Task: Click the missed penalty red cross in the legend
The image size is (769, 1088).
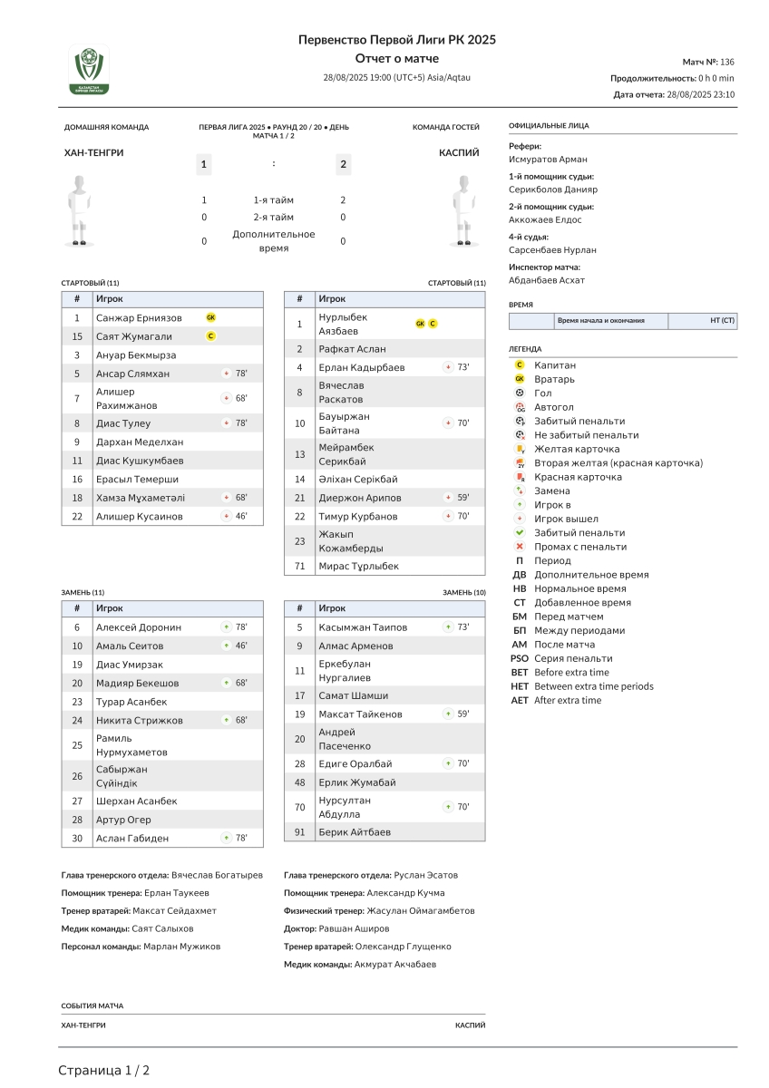Action: point(520,547)
